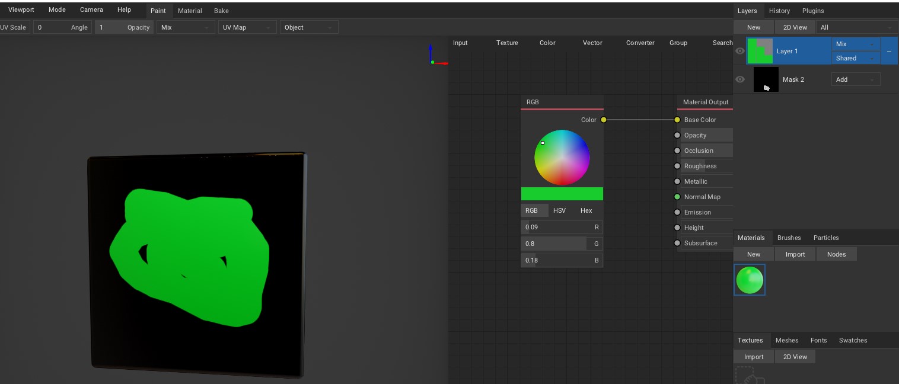Open Input node category menu
The image size is (899, 384).
click(460, 43)
